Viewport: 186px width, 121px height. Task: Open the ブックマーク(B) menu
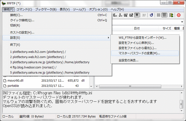(46, 9)
